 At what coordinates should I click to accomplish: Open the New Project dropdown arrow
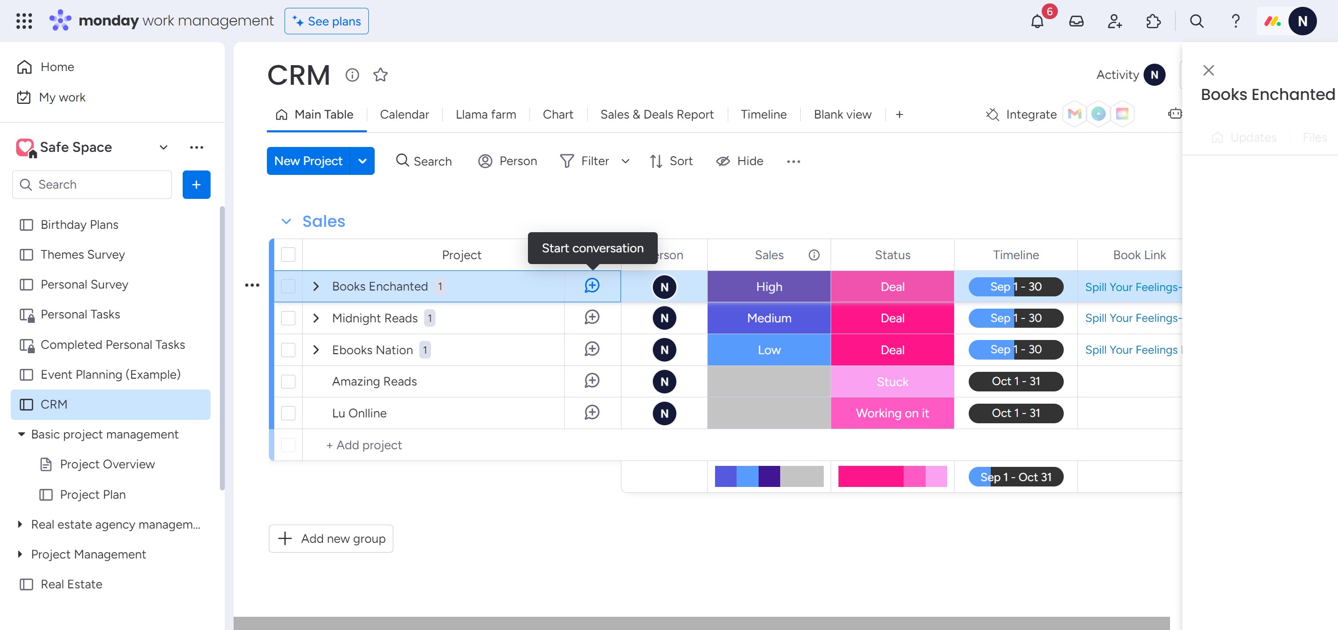tap(362, 161)
